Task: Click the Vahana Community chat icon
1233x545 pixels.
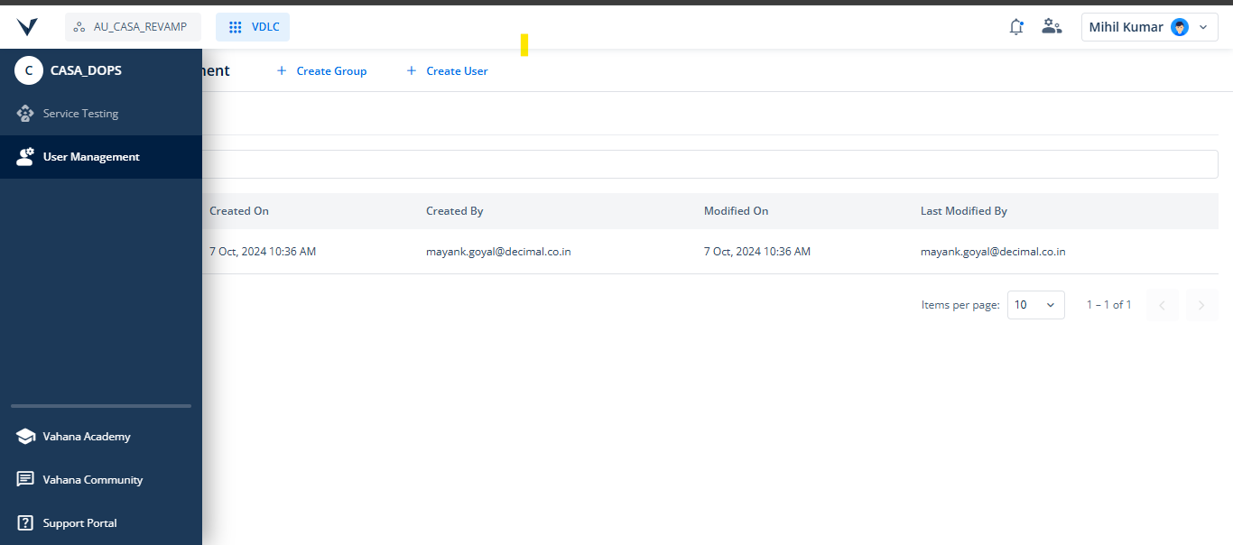Action: pos(25,480)
